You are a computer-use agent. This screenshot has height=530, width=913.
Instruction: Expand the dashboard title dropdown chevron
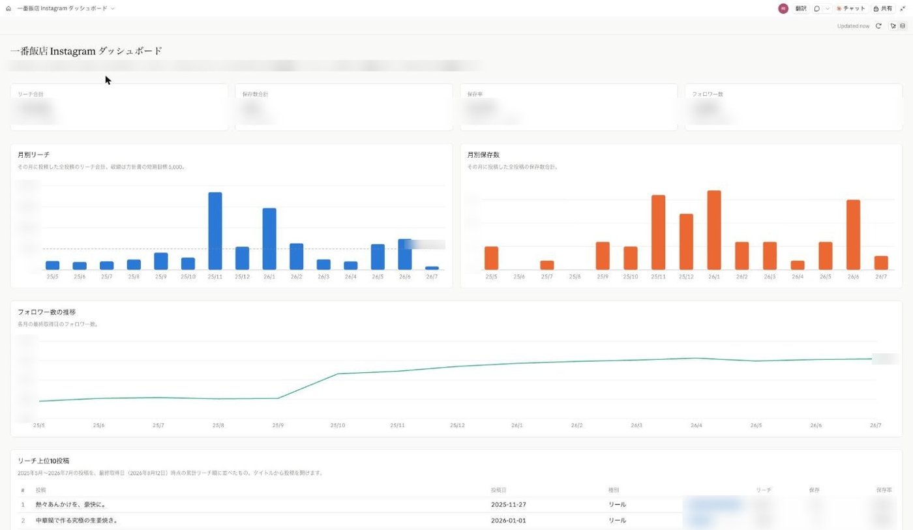(x=113, y=8)
